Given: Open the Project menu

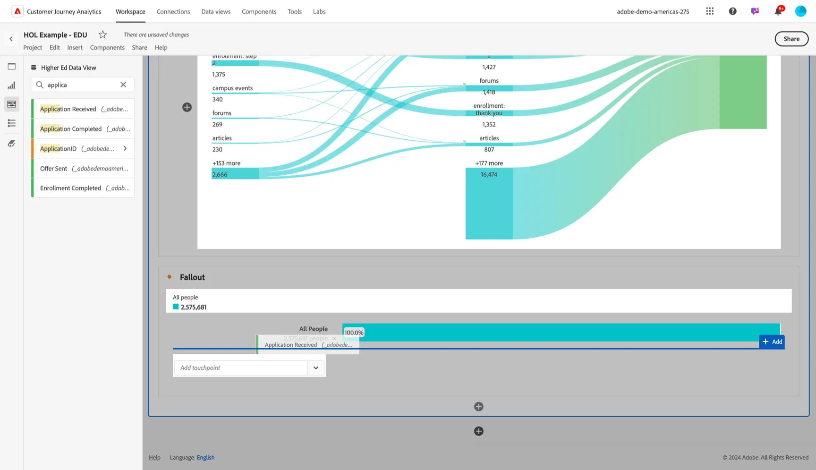Looking at the screenshot, I should pos(33,47).
